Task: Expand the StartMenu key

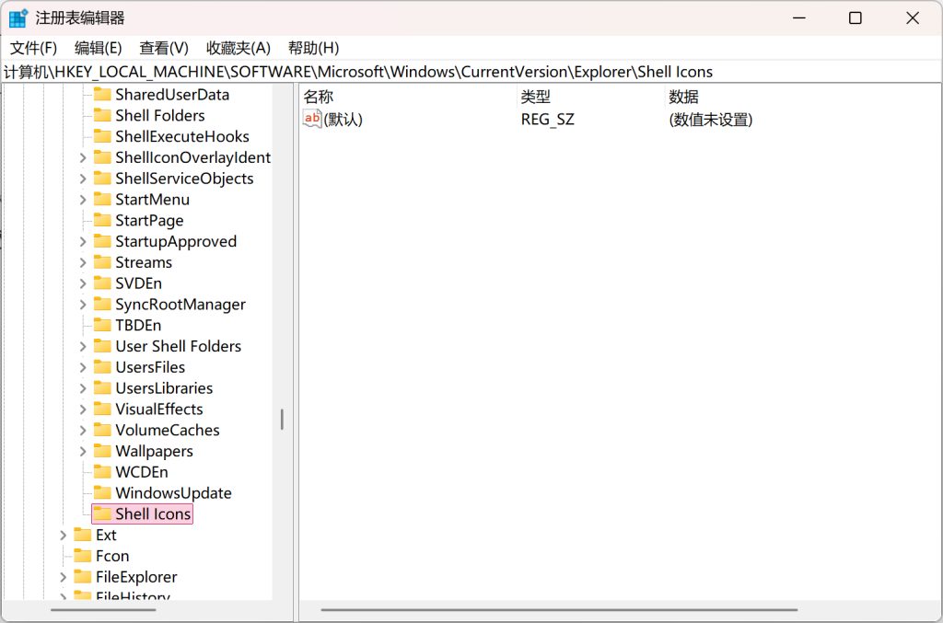Action: 83,200
